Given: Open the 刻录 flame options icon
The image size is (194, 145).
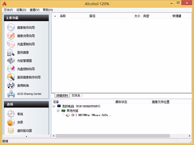Looking at the screenshot, I should (11, 122).
